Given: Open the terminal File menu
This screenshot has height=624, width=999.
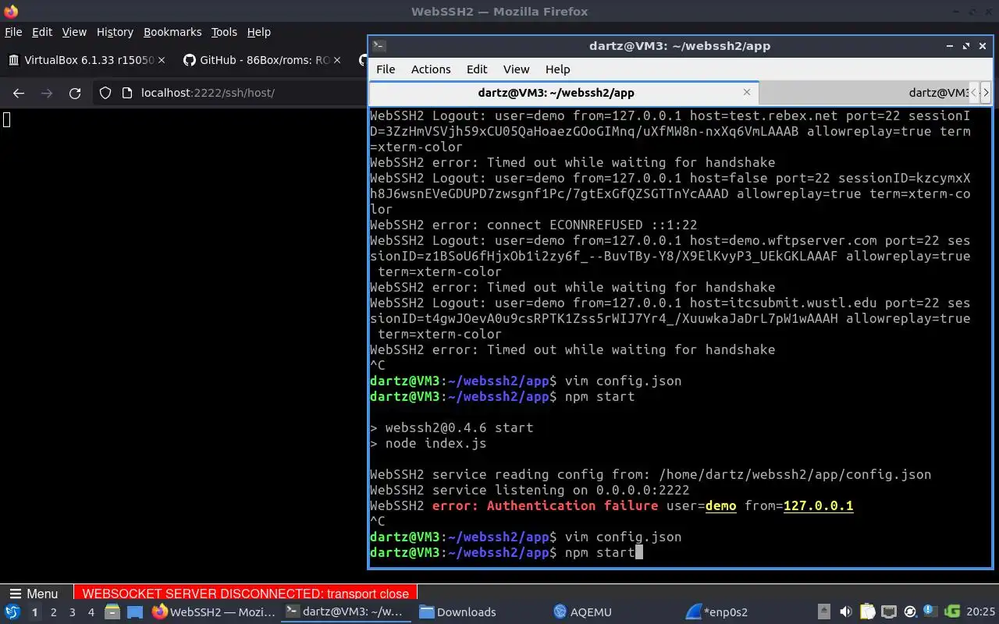Looking at the screenshot, I should (x=386, y=69).
